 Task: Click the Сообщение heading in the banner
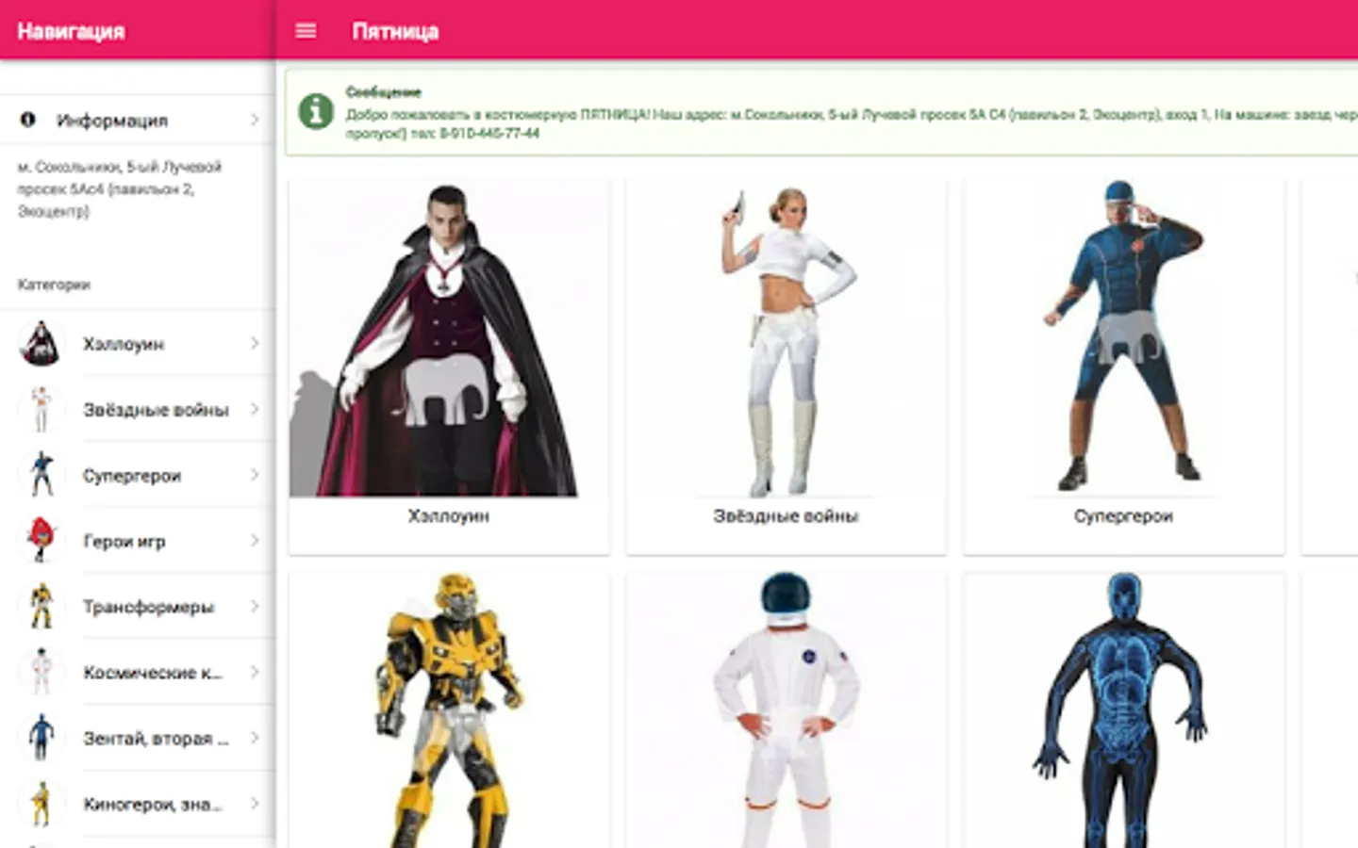383,91
